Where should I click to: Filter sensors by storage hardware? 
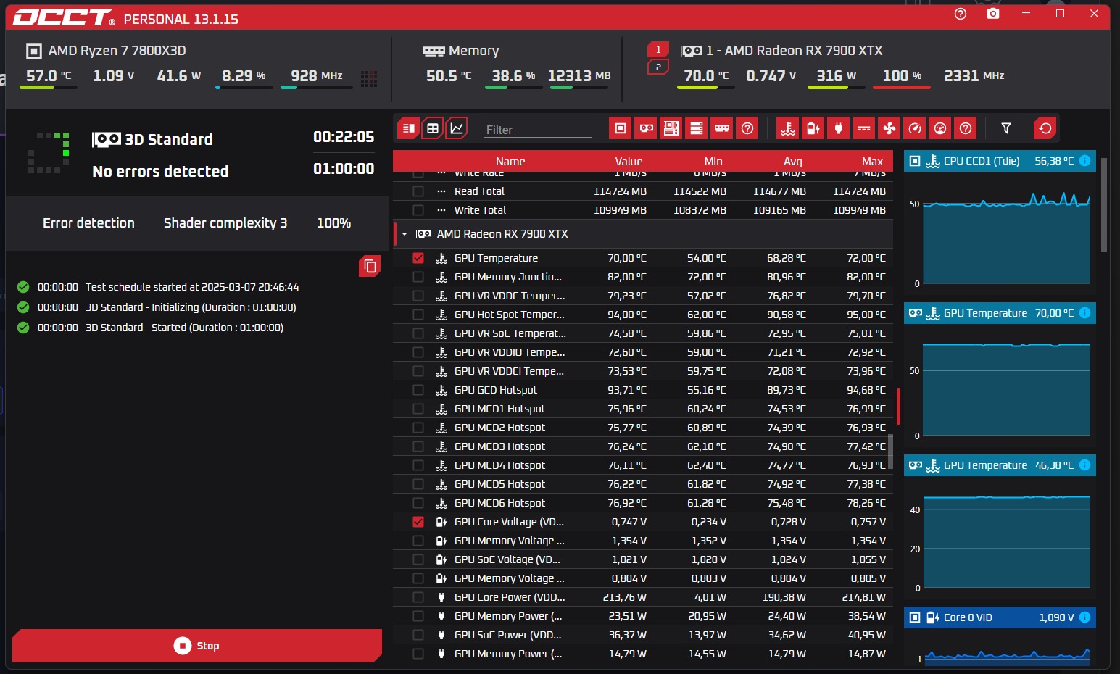click(x=697, y=128)
